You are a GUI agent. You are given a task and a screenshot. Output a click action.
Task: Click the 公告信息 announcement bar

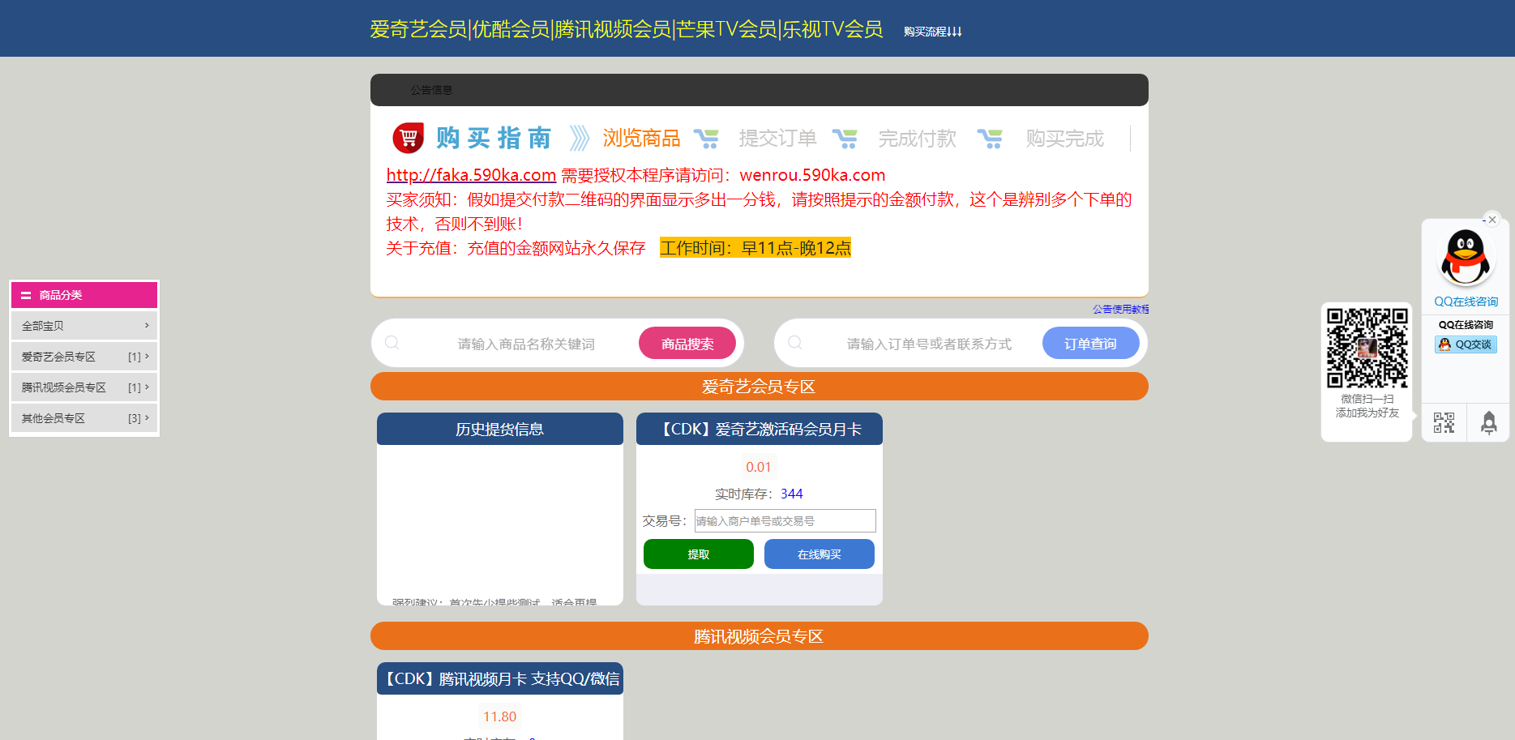759,90
